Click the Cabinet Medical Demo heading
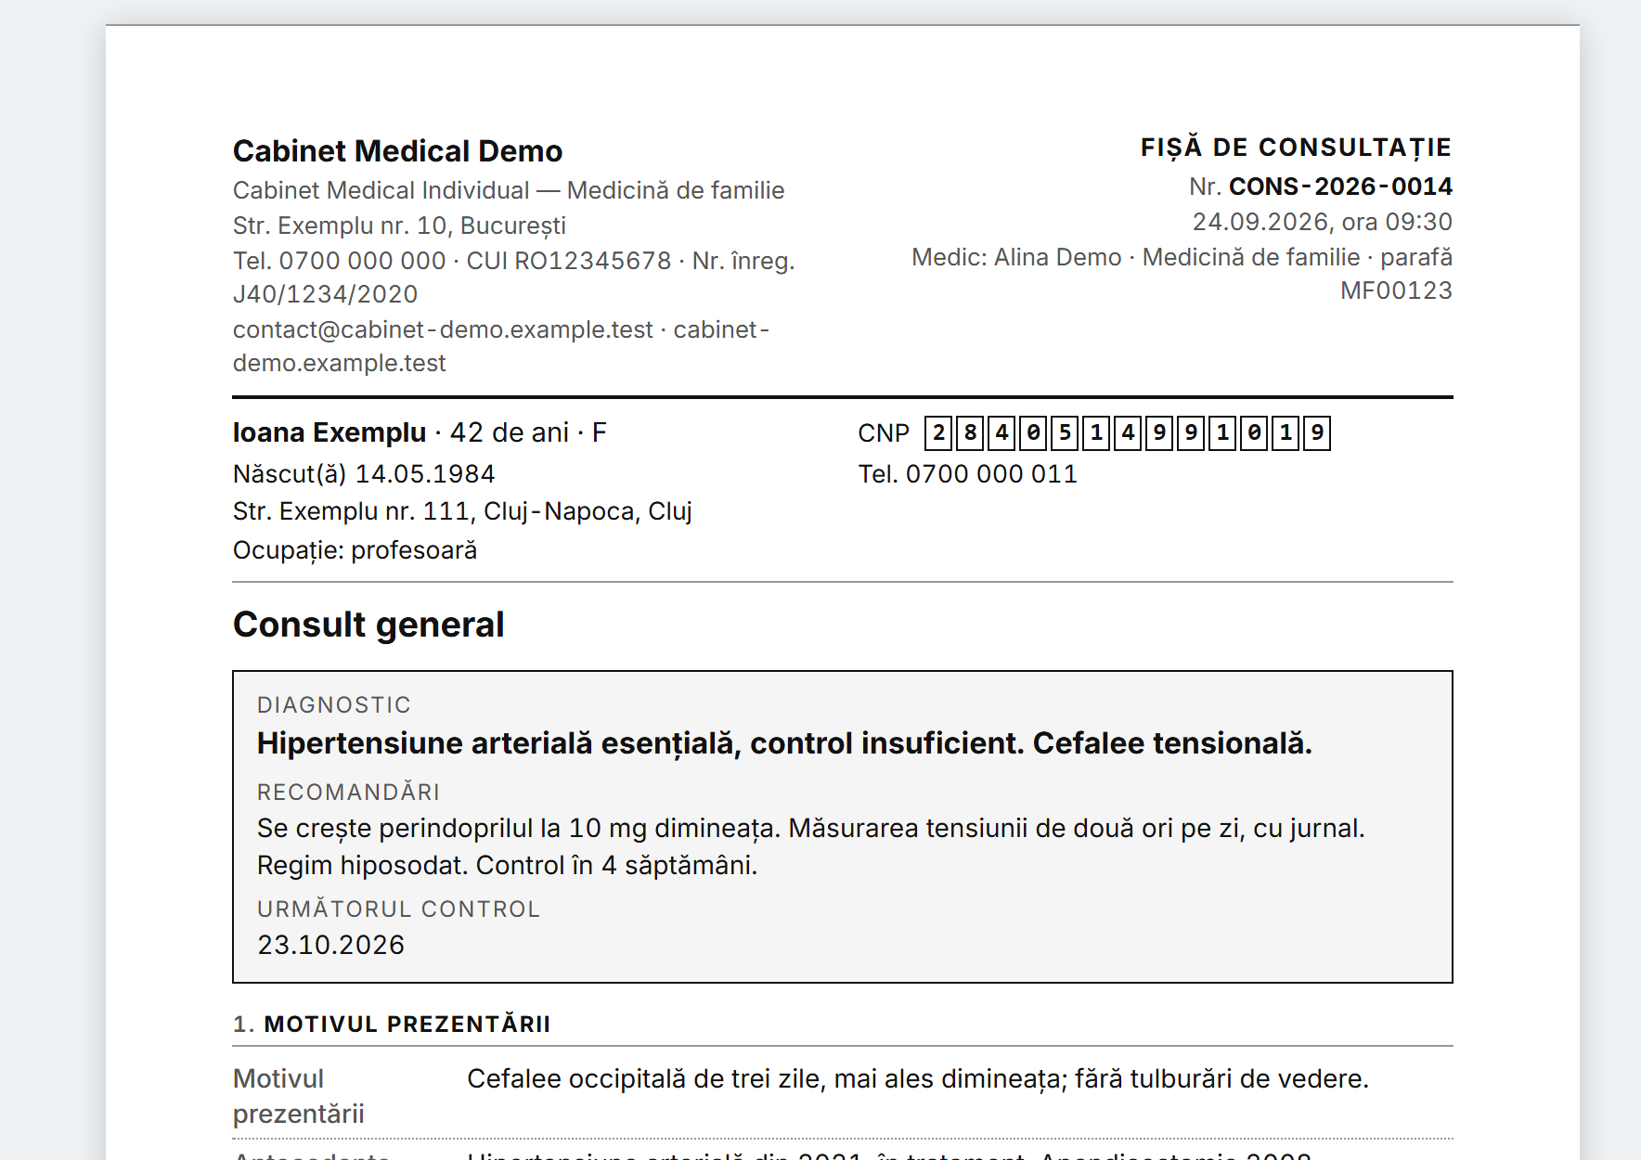1641x1160 pixels. (397, 151)
